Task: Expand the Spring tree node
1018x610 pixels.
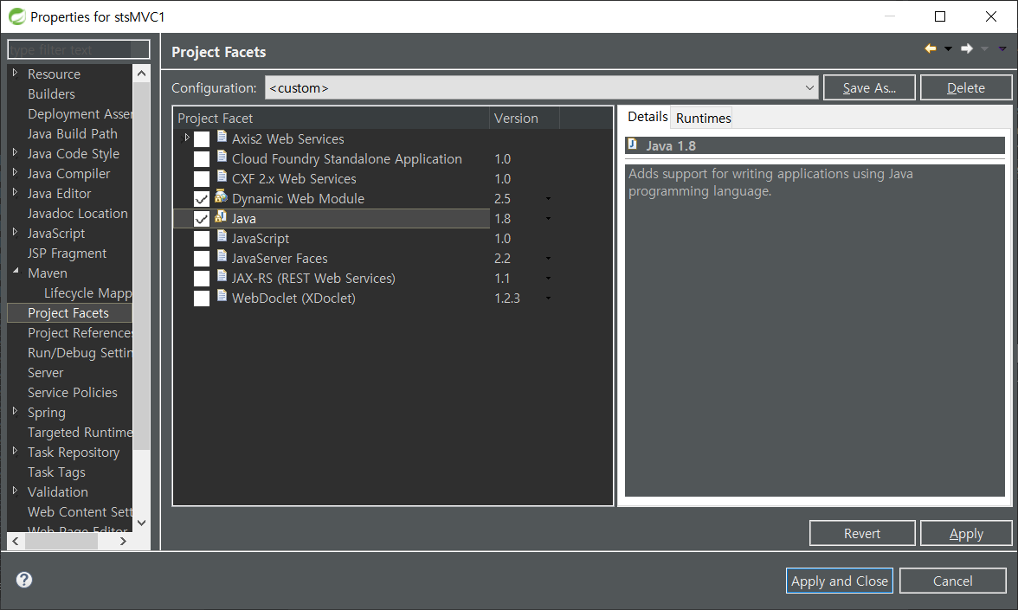Action: click(15, 411)
